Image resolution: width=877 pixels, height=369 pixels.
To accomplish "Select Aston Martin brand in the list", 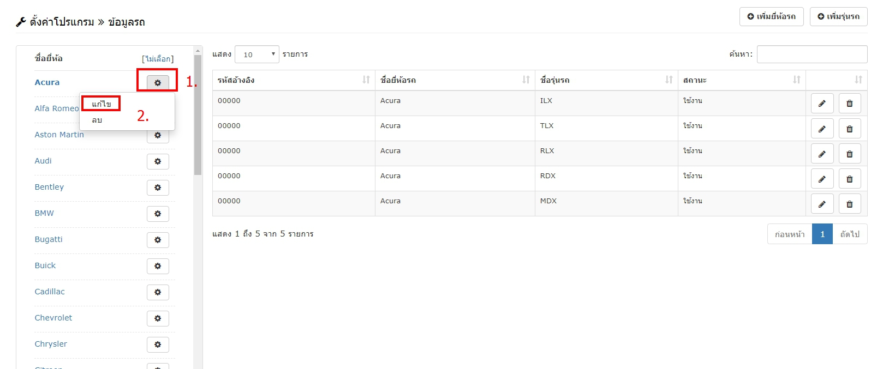I will 59,135.
